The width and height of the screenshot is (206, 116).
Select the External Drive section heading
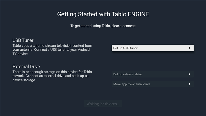26,66
